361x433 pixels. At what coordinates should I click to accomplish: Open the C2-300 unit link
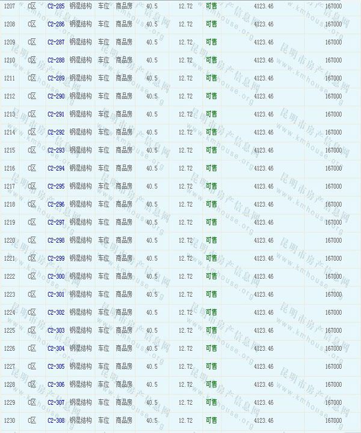55,276
